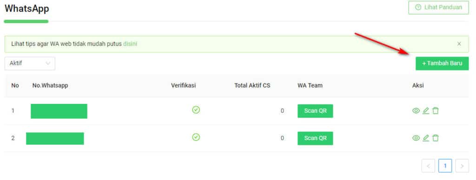Click the trash delete icon in row 1

point(436,111)
